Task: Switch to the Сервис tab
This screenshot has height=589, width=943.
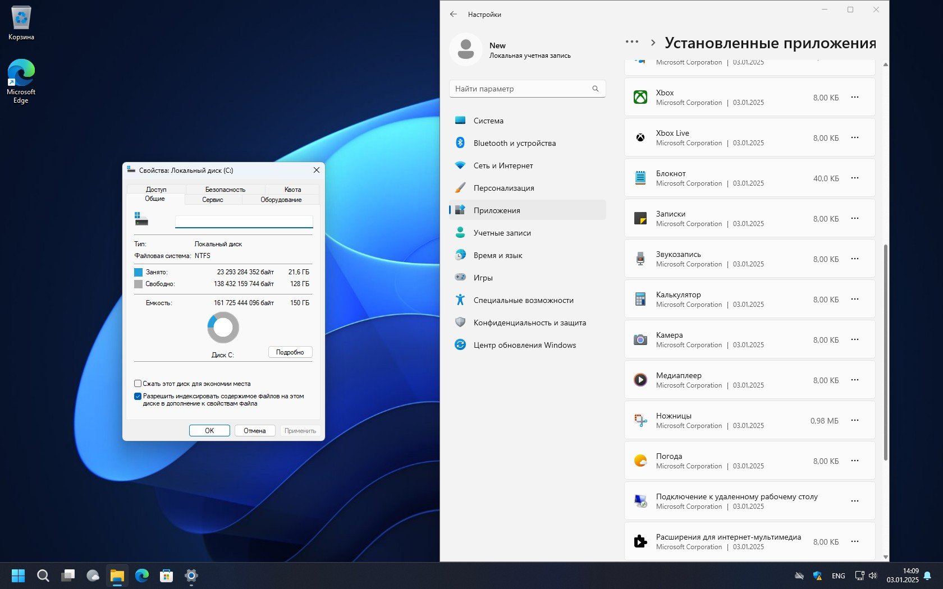Action: 213,200
